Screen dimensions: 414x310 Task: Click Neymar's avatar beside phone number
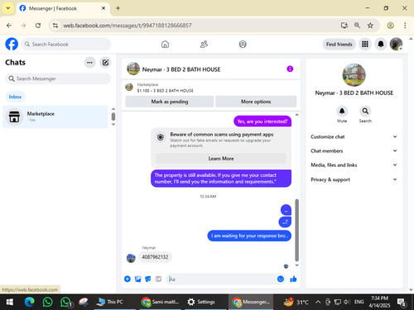(x=131, y=258)
